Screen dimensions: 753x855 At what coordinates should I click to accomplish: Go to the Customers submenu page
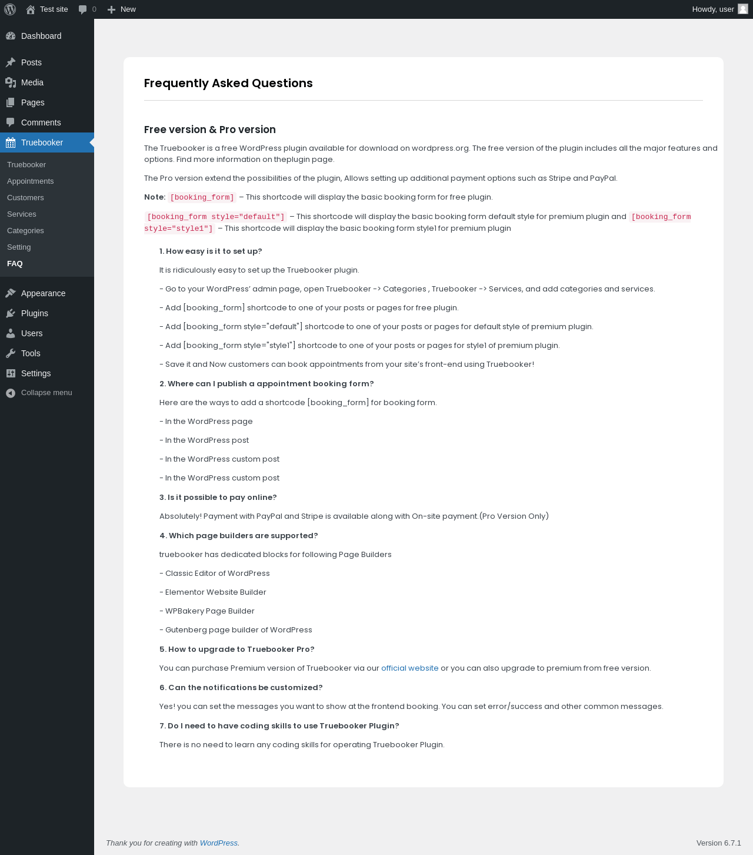pos(25,198)
